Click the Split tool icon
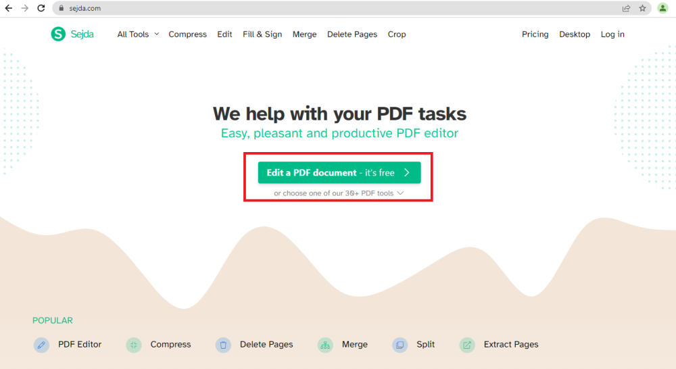 click(400, 345)
